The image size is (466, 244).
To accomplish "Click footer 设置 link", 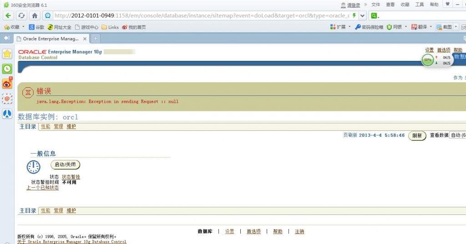I will pos(229,231).
